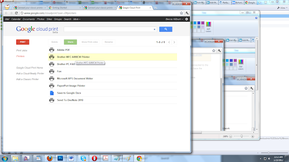Click the Rename button
Image resolution: width=289 pixels, height=162 pixels.
pos(109,42)
